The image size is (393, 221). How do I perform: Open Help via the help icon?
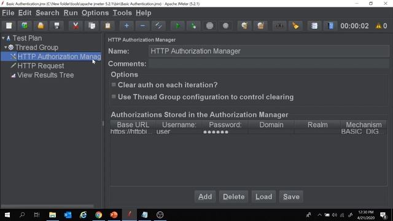330,26
